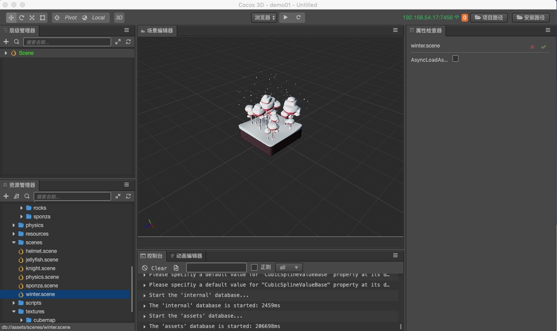The image size is (557, 331).
Task: Select knight.scene in the assets list
Action: click(41, 268)
